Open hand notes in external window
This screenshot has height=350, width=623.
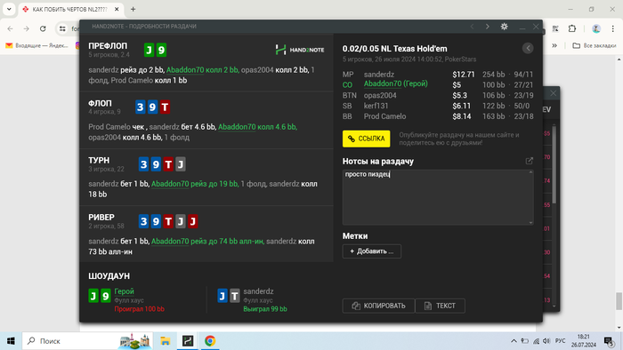pos(530,161)
